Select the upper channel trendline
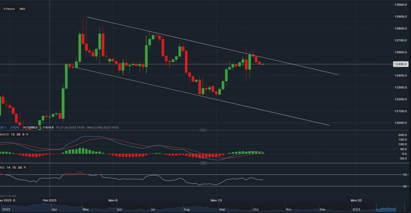This screenshot has height=213, width=411. pyautogui.click(x=205, y=44)
